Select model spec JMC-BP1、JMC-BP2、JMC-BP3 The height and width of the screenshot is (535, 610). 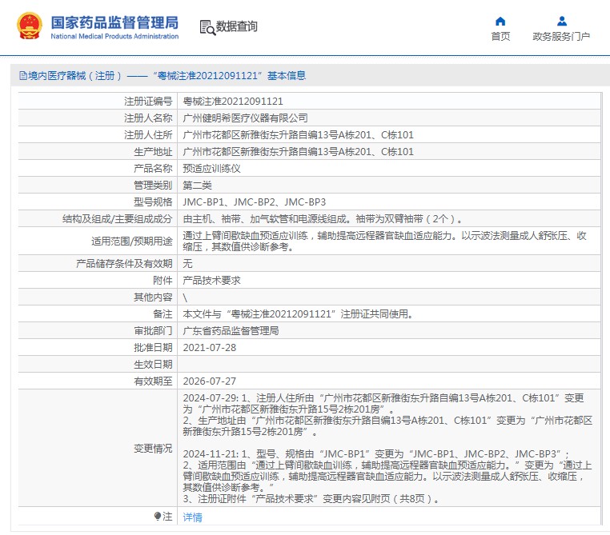point(254,202)
